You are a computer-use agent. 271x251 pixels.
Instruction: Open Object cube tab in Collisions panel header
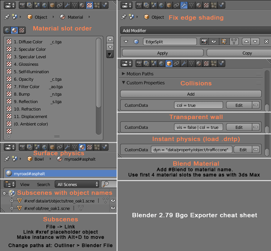click(x=169, y=63)
